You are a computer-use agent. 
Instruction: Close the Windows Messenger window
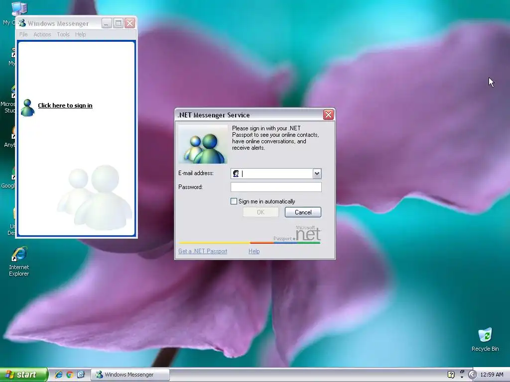(130, 23)
